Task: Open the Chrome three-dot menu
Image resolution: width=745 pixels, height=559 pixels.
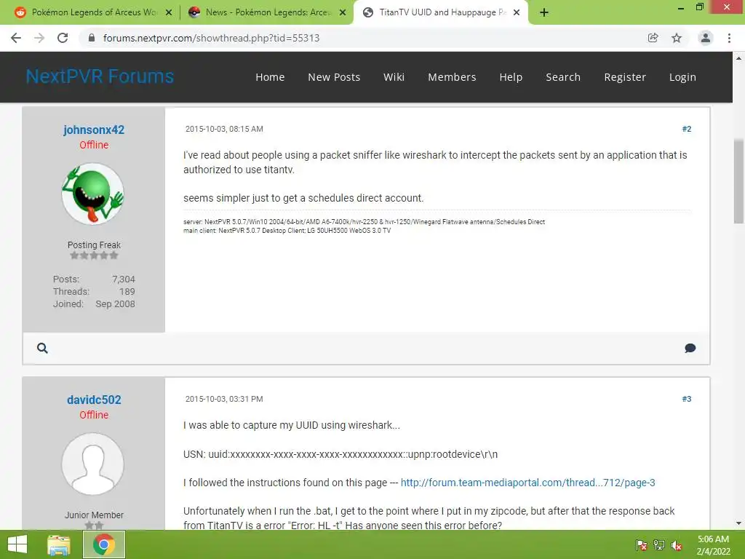Action: (729, 38)
